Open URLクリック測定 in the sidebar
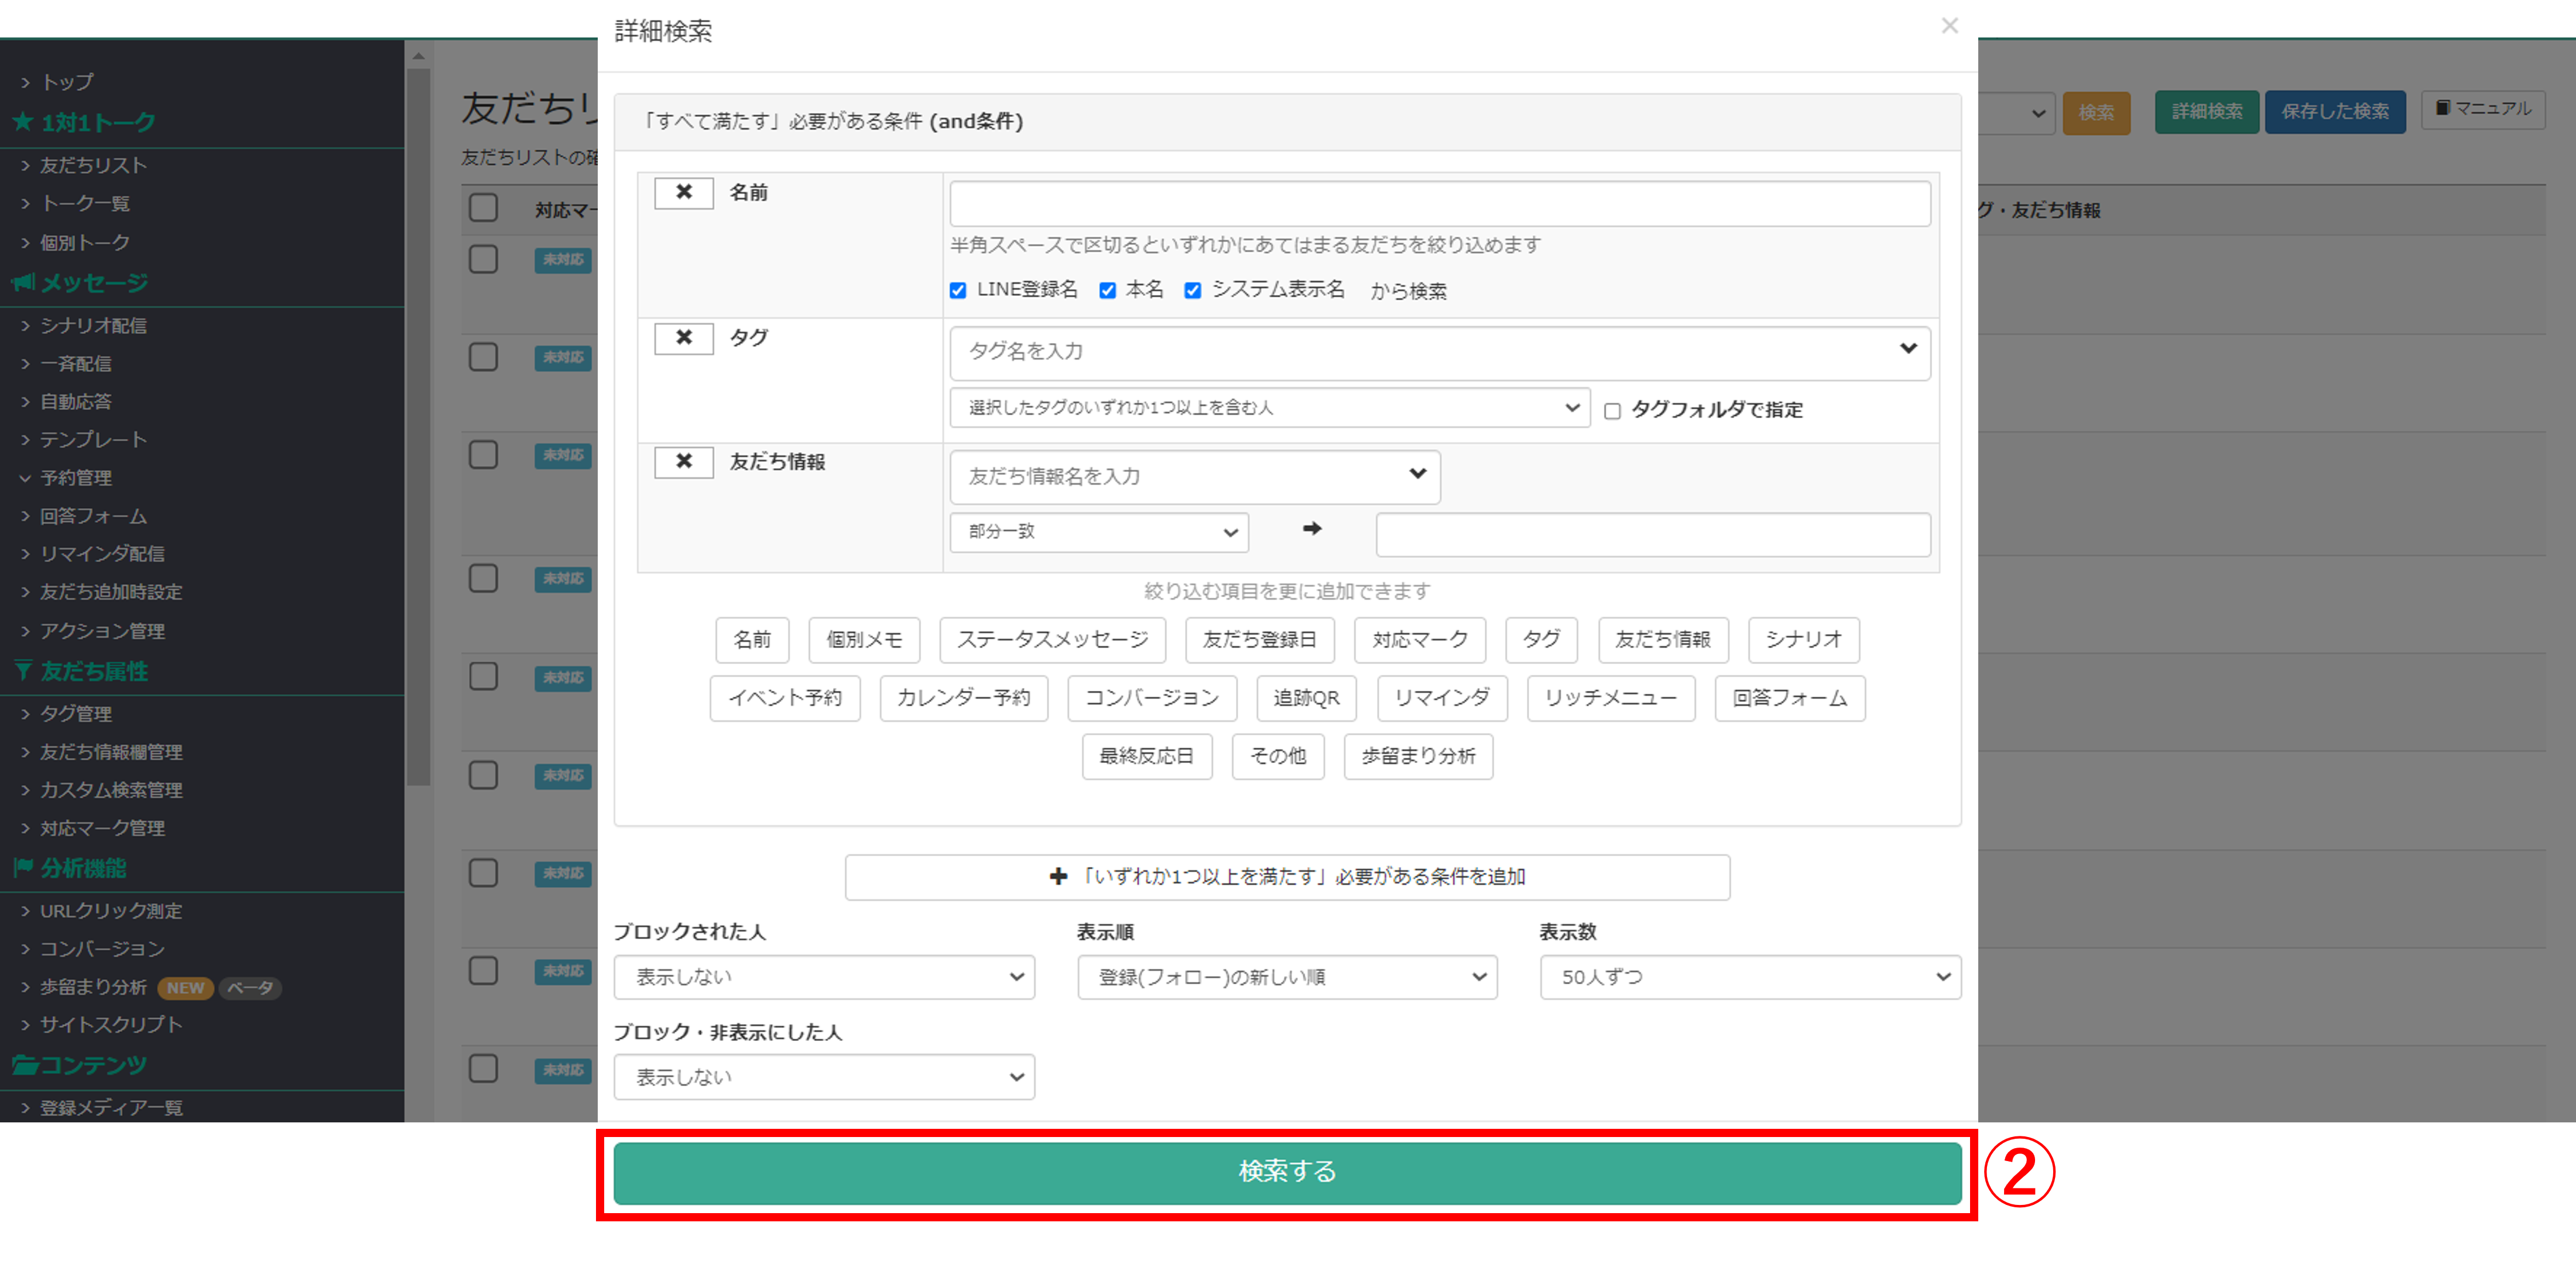 point(110,910)
